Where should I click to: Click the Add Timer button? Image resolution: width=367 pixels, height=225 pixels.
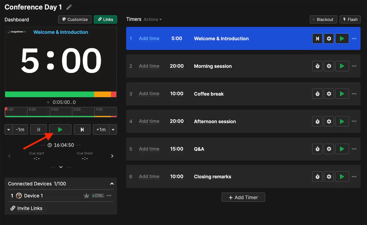[x=243, y=197]
